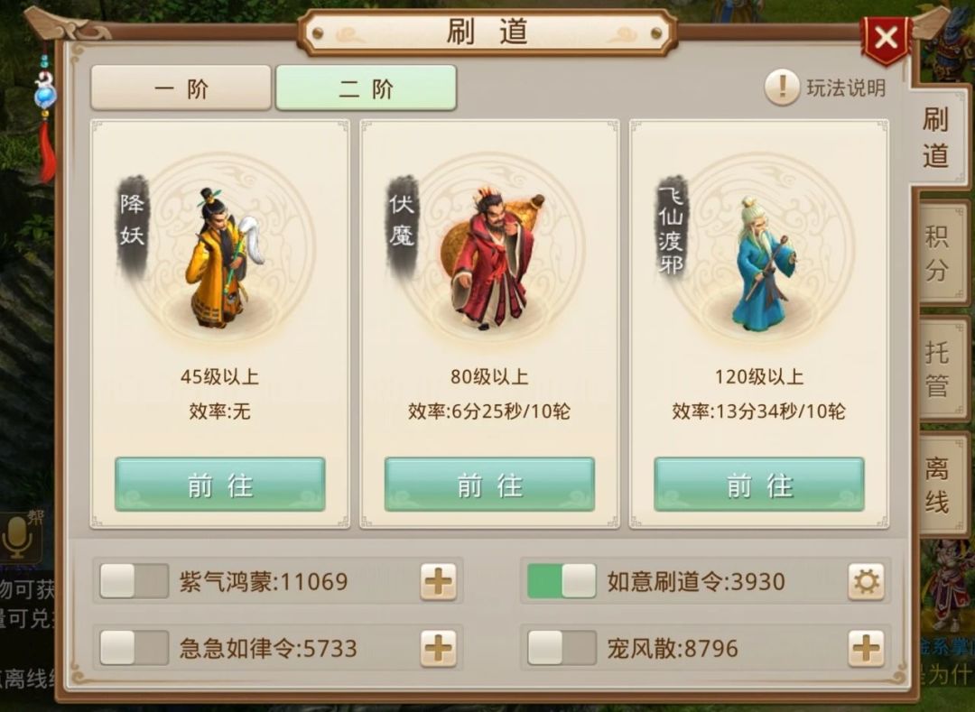Select the 伏魔 red-robed character portrait
The width and height of the screenshot is (975, 712).
tap(491, 259)
